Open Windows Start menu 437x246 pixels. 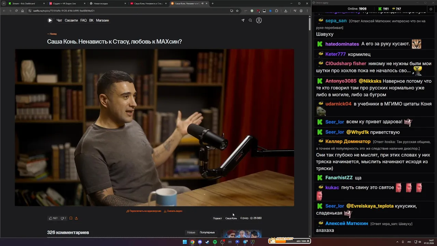tap(185, 242)
